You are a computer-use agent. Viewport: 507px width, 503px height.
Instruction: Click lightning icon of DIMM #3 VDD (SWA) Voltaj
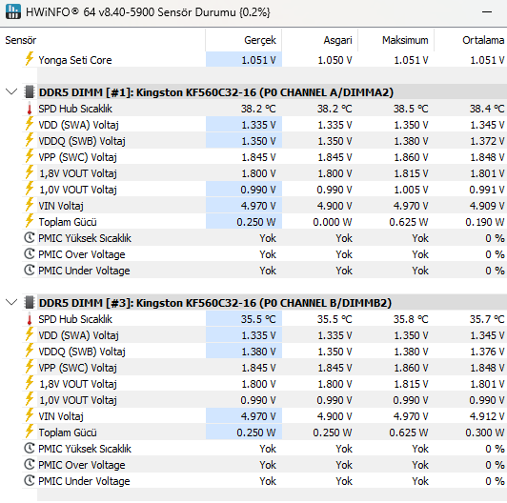click(30, 335)
